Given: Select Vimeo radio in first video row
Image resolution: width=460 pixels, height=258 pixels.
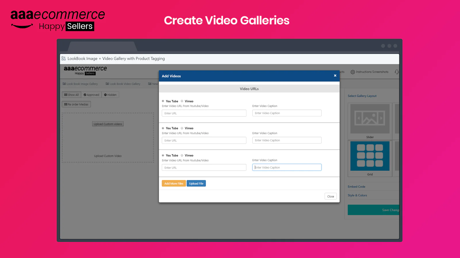Looking at the screenshot, I should pos(182,101).
